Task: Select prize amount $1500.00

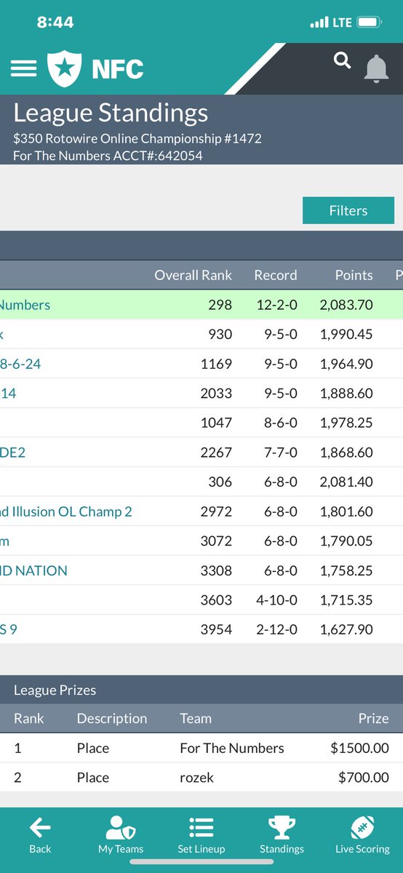Action: (359, 748)
